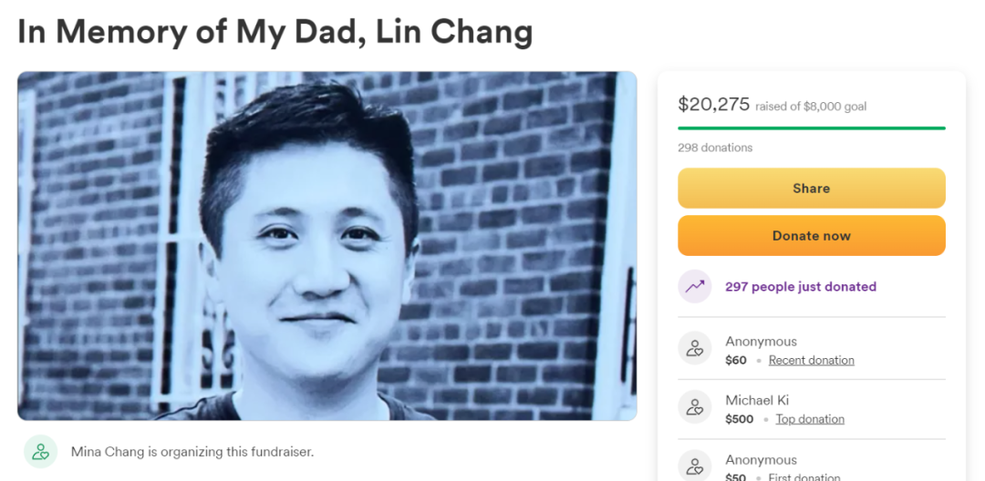Viewport: 985px width, 481px height.
Task: Click the Mina Chang is organizing text
Action: (x=192, y=452)
